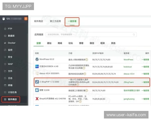Switch to the 软件商店 tab
Screen dimensions: 151x121
(x=39, y=21)
